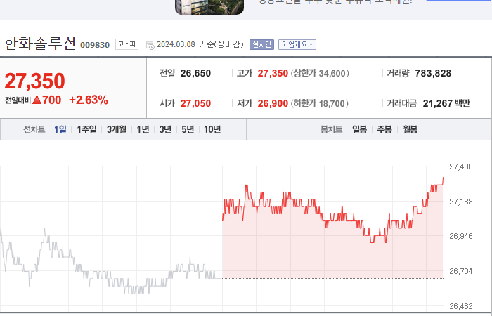Click trading value 21,267 백만

(x=446, y=103)
